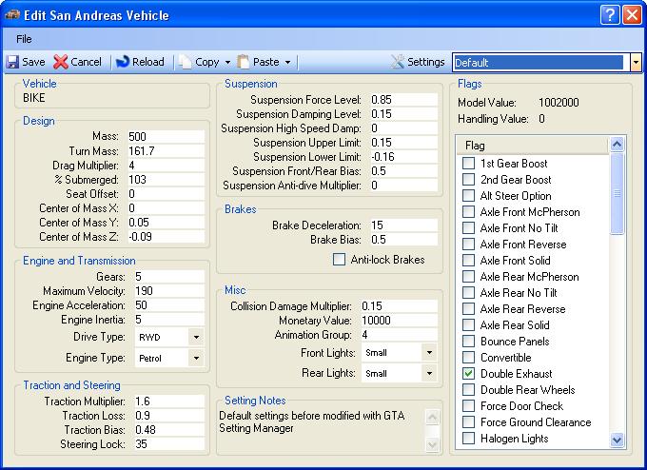
Task: Close the Edit San Andreas Vehicle window
Action: click(x=632, y=15)
